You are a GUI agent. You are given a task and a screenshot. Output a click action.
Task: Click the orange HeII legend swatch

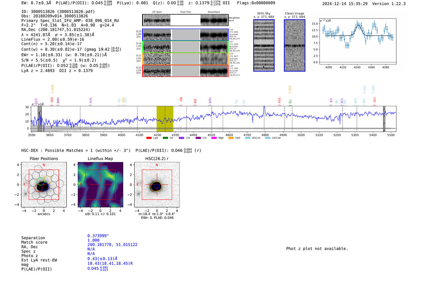[x=231, y=138]
